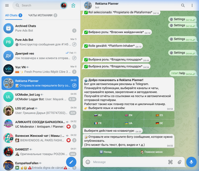Open Archived Chats
199x171 pixels.
(40, 28)
